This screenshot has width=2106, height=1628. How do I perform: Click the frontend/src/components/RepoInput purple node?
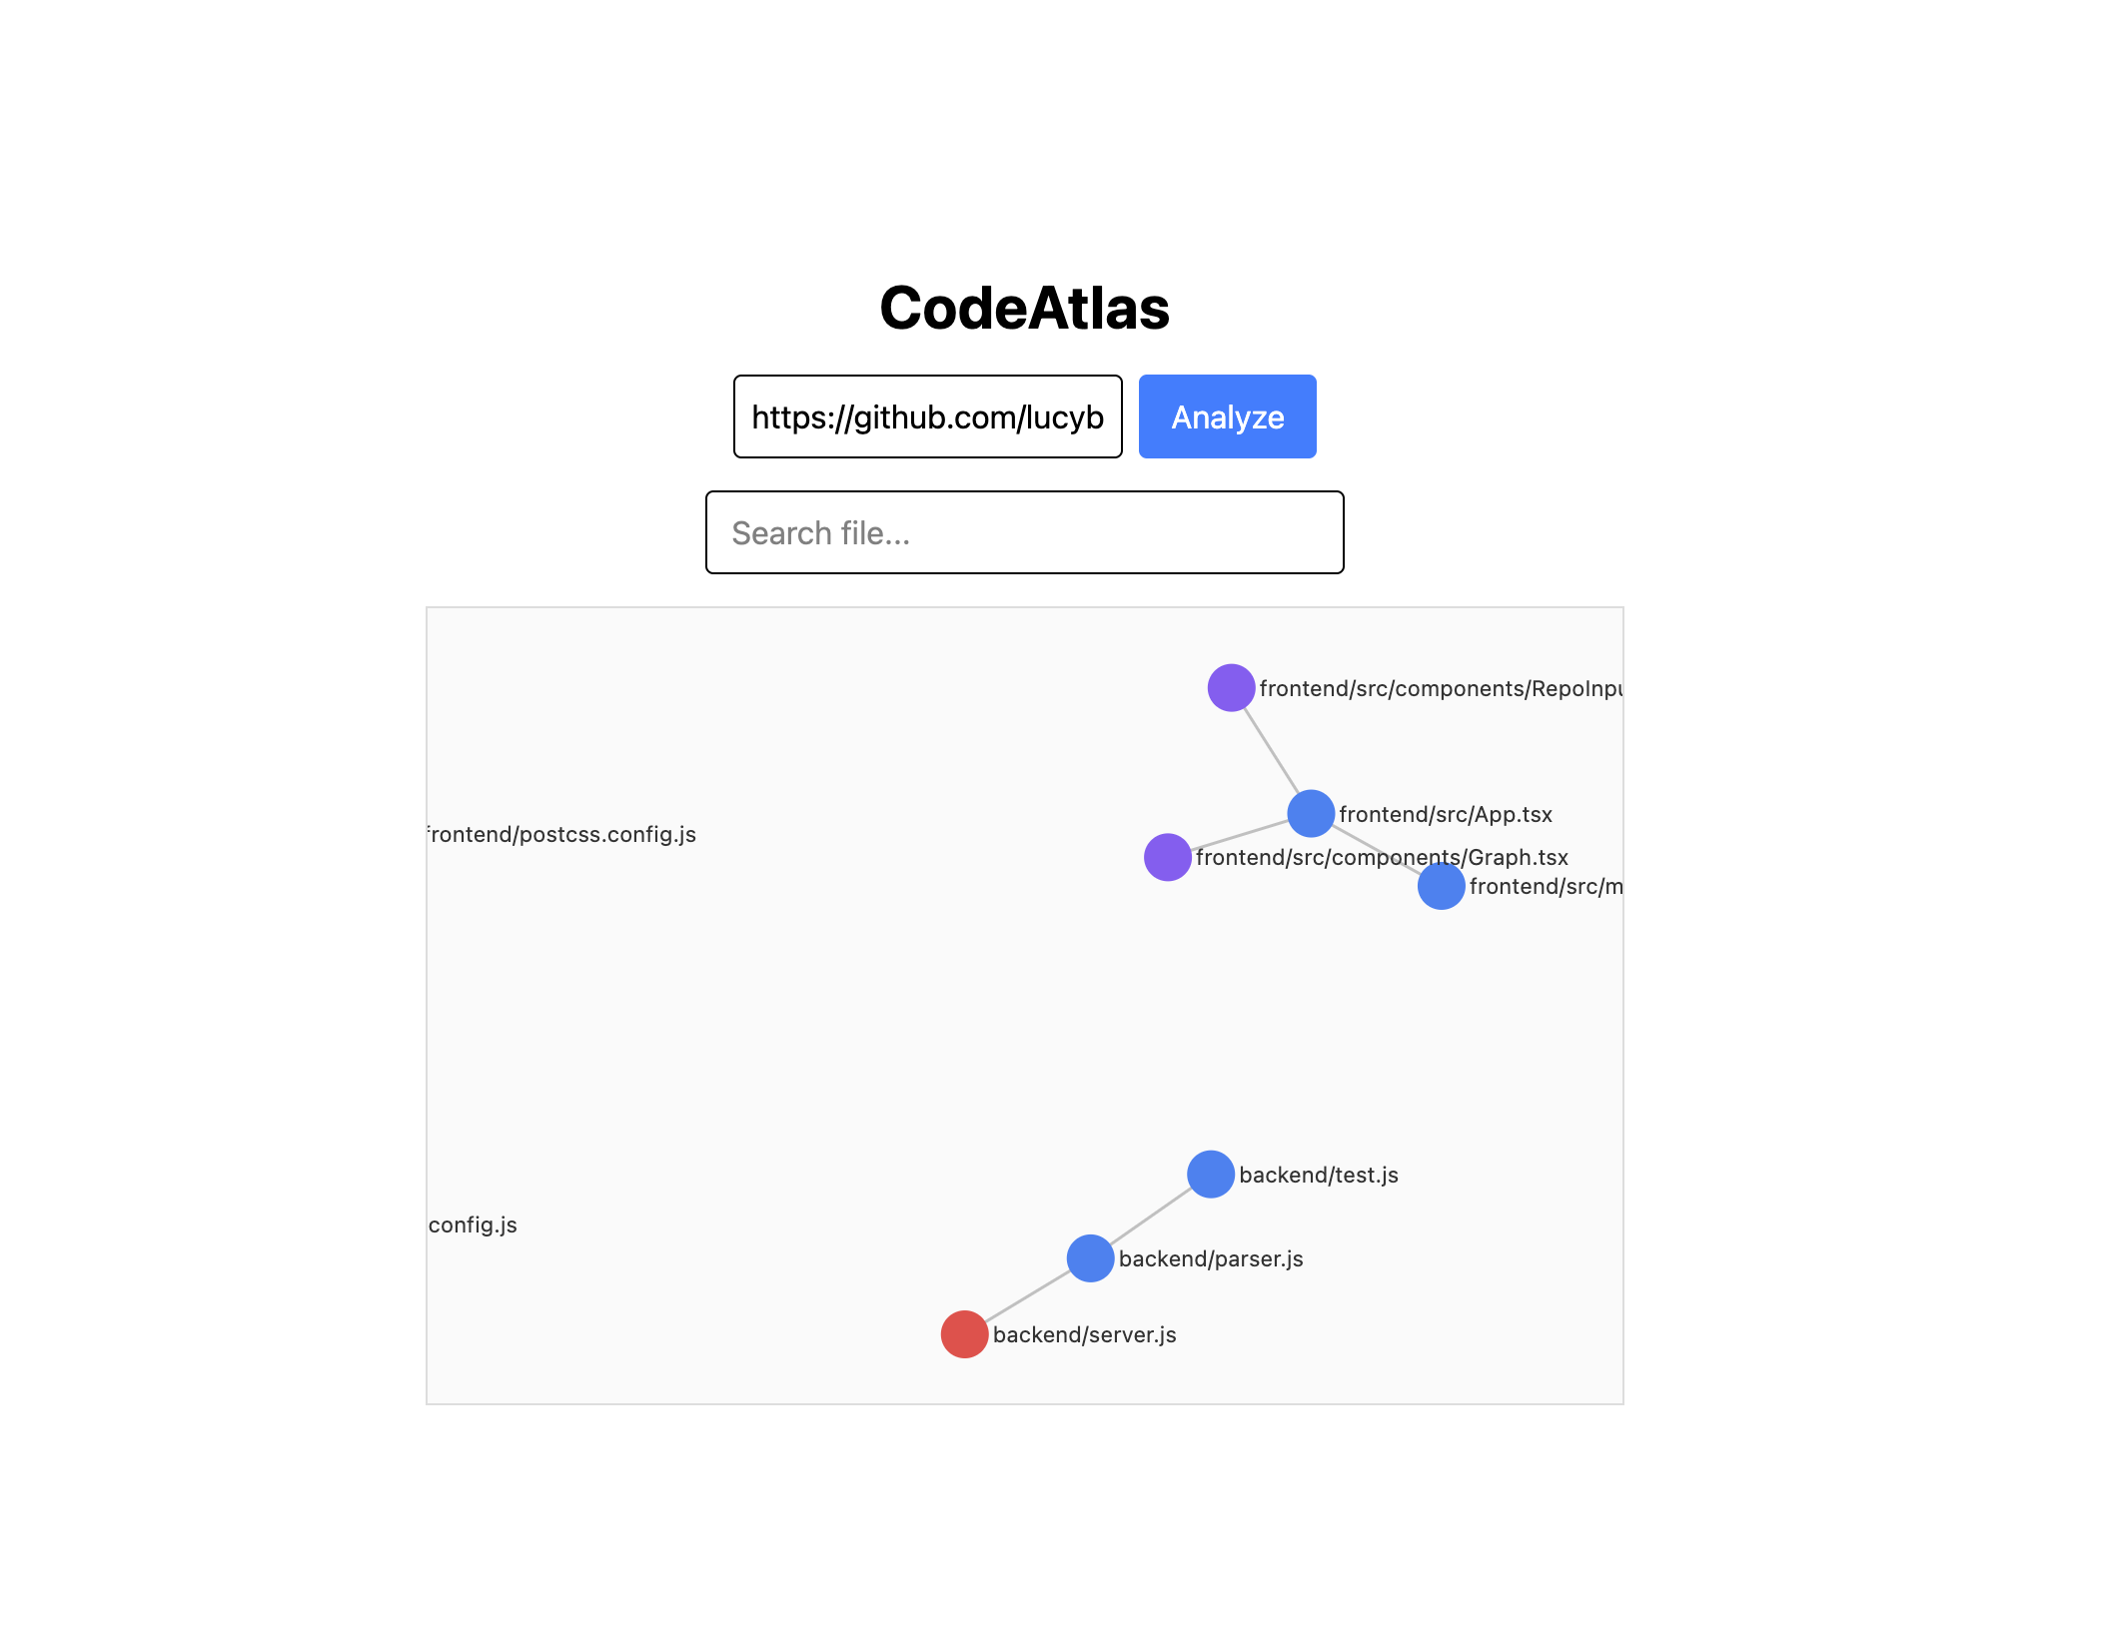click(1231, 688)
